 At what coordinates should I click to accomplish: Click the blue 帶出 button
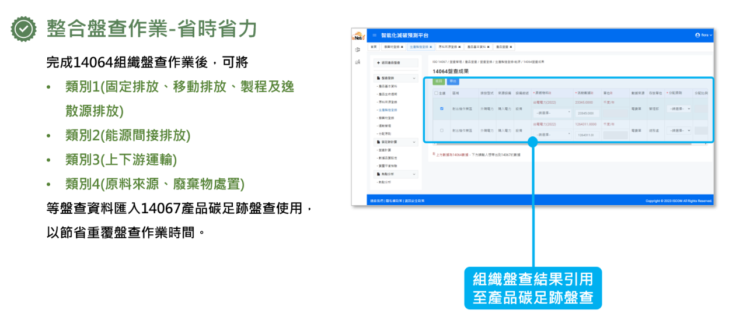click(x=453, y=82)
